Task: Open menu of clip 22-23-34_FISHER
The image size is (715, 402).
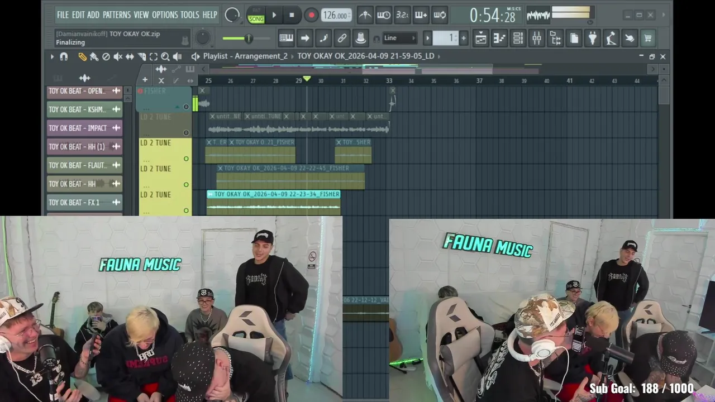Action: point(210,194)
